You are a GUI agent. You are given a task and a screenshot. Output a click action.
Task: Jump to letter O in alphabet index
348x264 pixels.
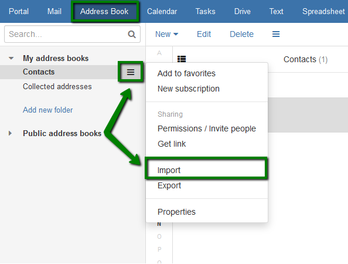(159, 236)
